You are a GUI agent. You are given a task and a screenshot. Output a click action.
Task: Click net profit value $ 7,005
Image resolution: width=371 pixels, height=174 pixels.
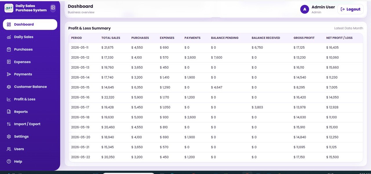pyautogui.click(x=332, y=87)
